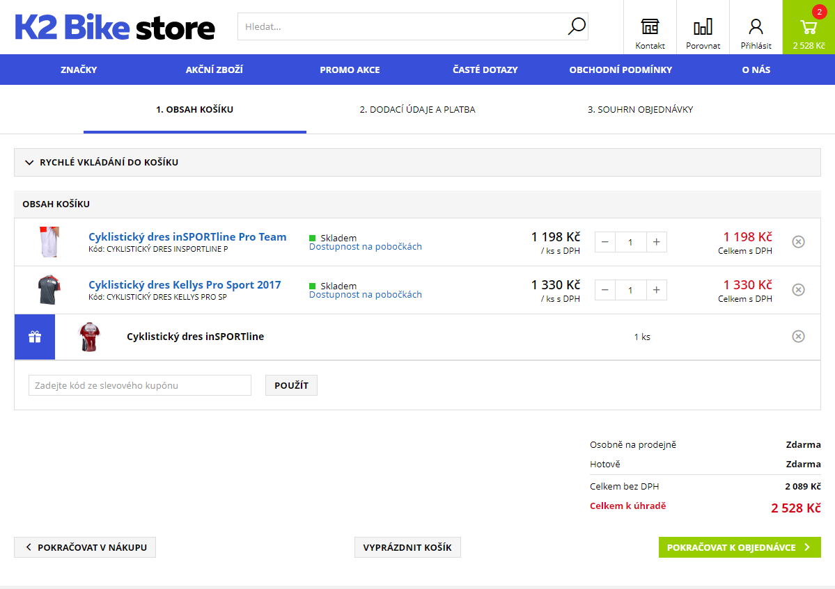Click the search magnifier icon

coord(577,26)
